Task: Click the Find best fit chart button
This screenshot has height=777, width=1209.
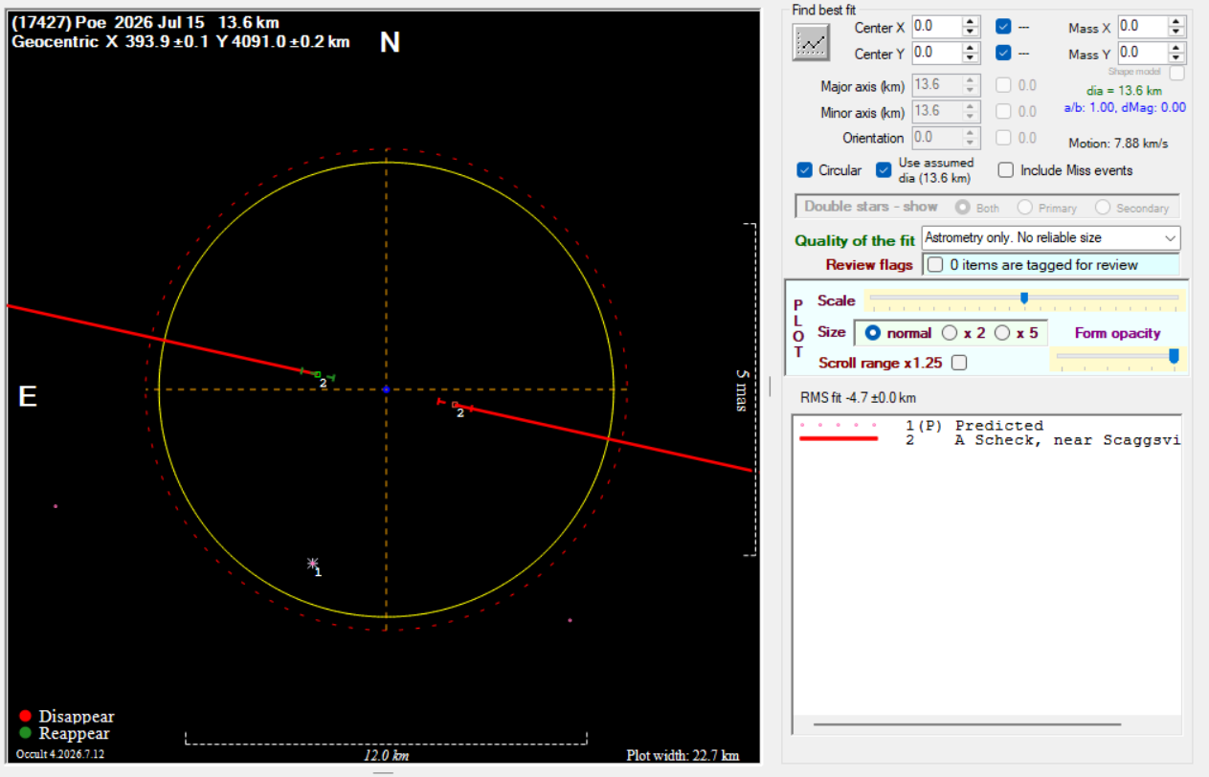Action: [812, 41]
